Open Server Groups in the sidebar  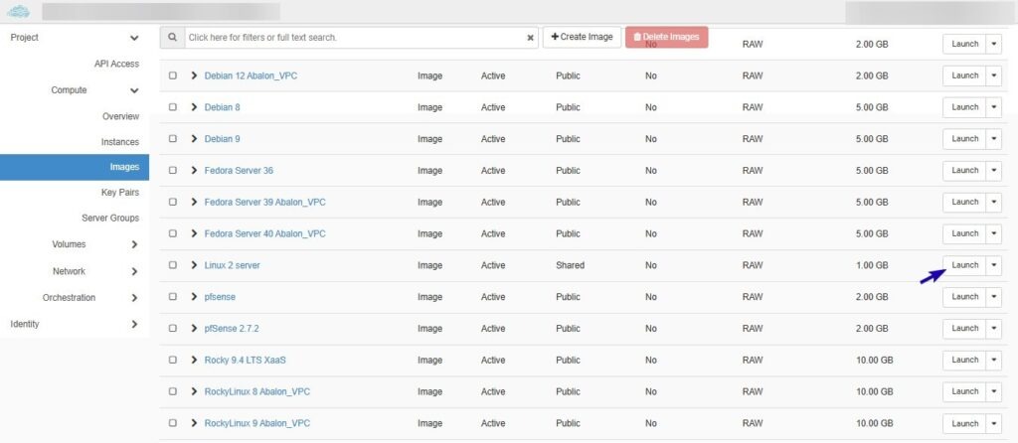pos(110,218)
